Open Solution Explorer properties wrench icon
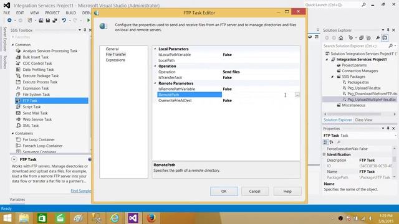Viewport: 399px width, 224px height. [x=378, y=38]
